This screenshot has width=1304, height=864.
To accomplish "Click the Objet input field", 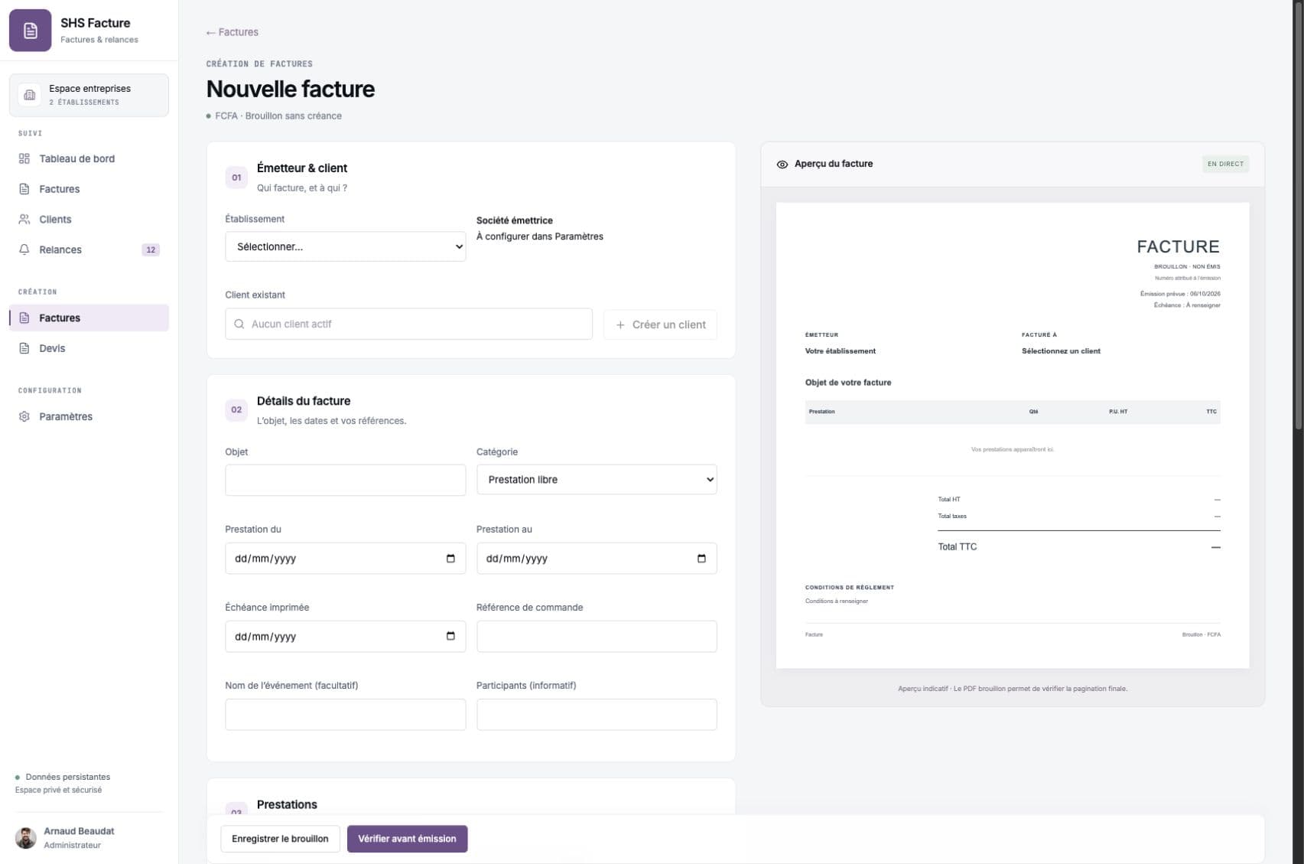I will coord(345,480).
